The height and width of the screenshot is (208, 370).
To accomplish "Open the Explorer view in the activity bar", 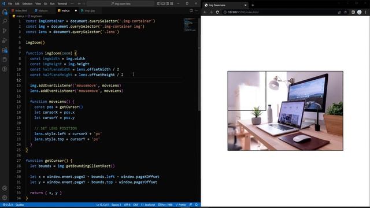I will [5, 12].
